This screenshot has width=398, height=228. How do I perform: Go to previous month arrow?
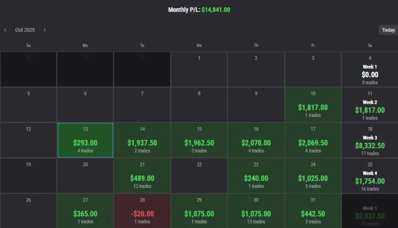coord(5,30)
